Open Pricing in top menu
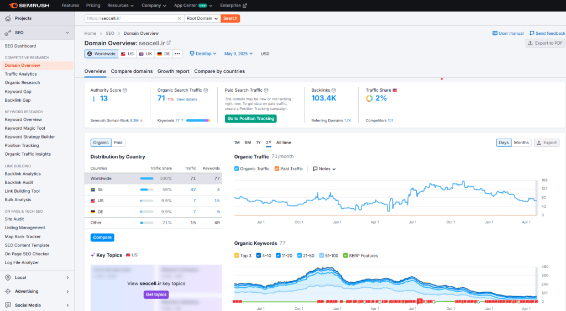Image resolution: width=566 pixels, height=311 pixels. click(93, 6)
